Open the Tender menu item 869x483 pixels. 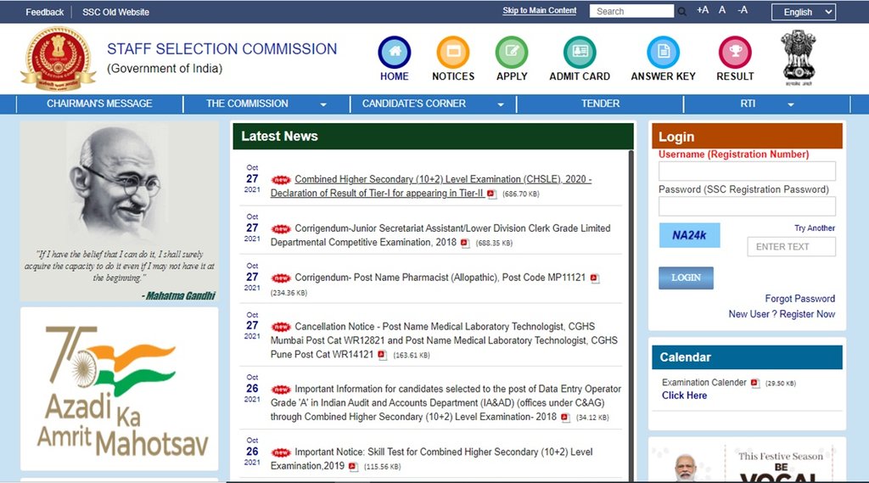pos(600,104)
